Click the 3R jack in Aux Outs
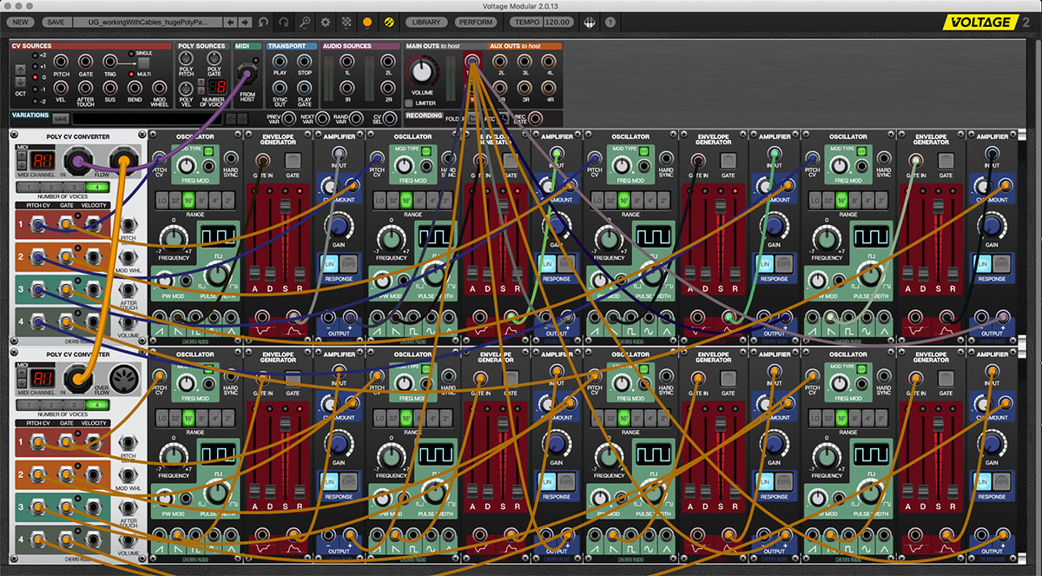1042x576 pixels. (x=526, y=88)
